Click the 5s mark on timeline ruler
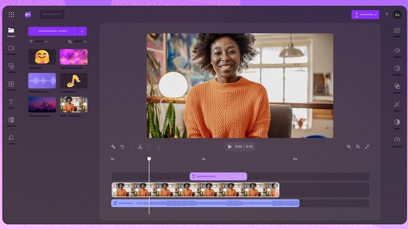 click(x=203, y=159)
